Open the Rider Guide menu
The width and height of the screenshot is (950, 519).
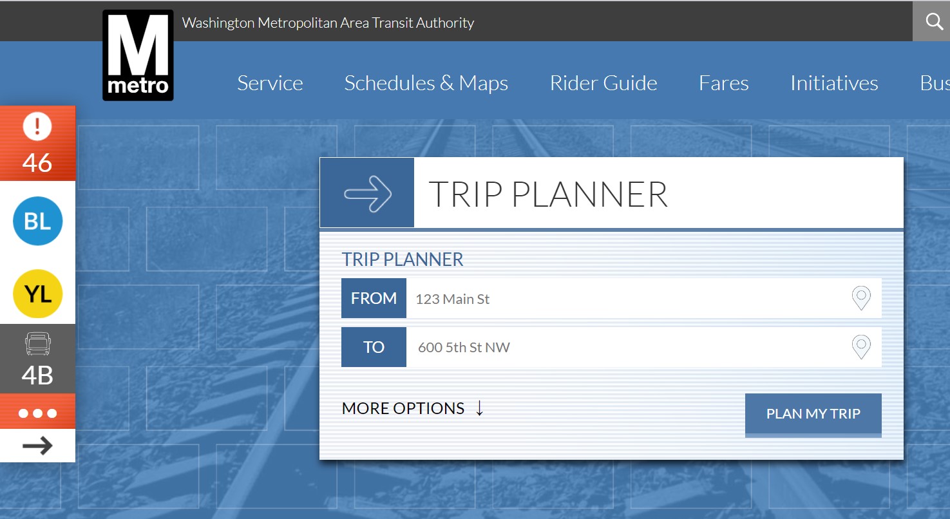click(603, 83)
